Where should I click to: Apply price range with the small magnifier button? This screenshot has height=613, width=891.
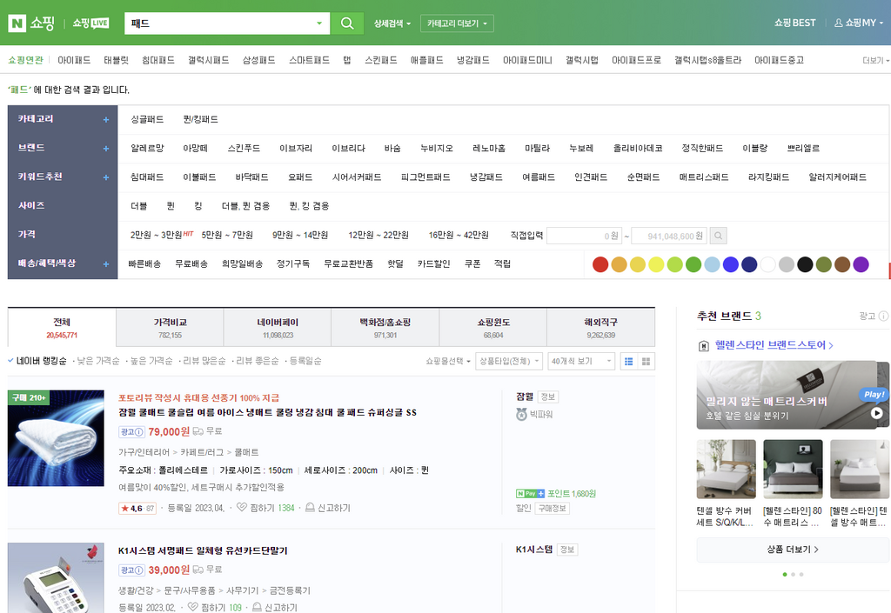(x=718, y=236)
